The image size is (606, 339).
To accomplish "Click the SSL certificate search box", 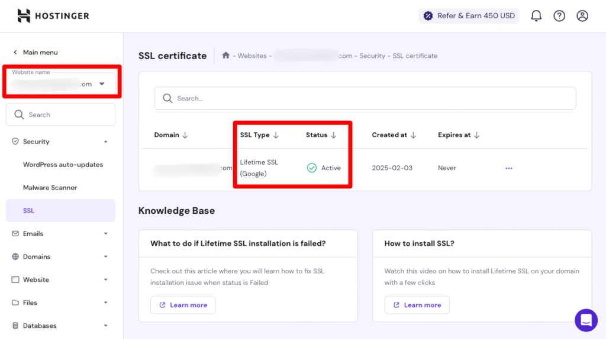I will [x=365, y=99].
